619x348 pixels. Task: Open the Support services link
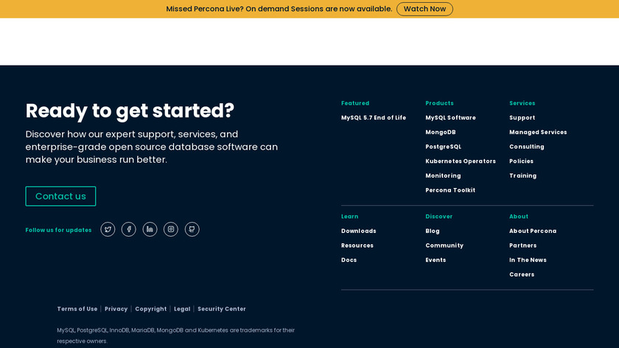click(x=522, y=118)
